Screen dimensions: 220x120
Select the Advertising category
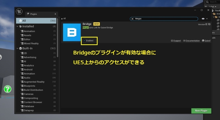point(37,57)
